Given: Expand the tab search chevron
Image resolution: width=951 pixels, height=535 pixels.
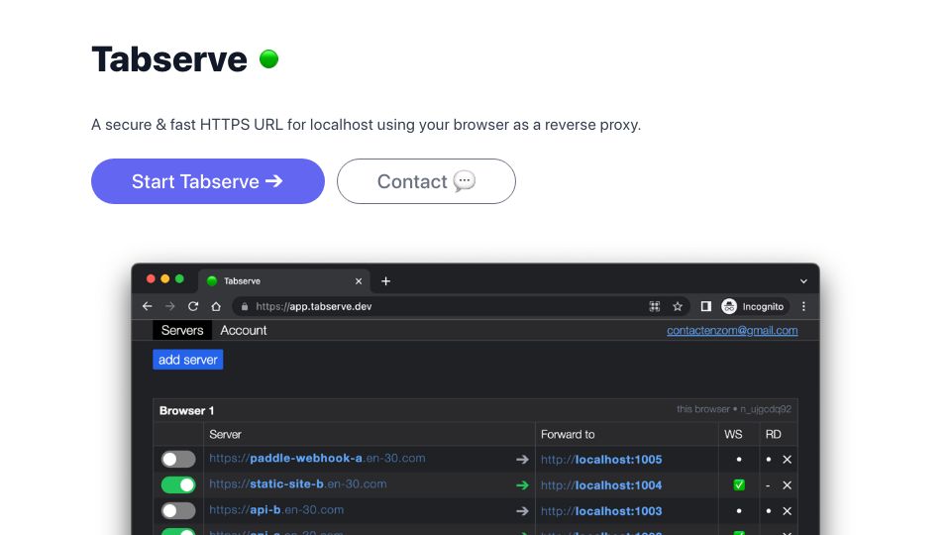Looking at the screenshot, I should (803, 281).
